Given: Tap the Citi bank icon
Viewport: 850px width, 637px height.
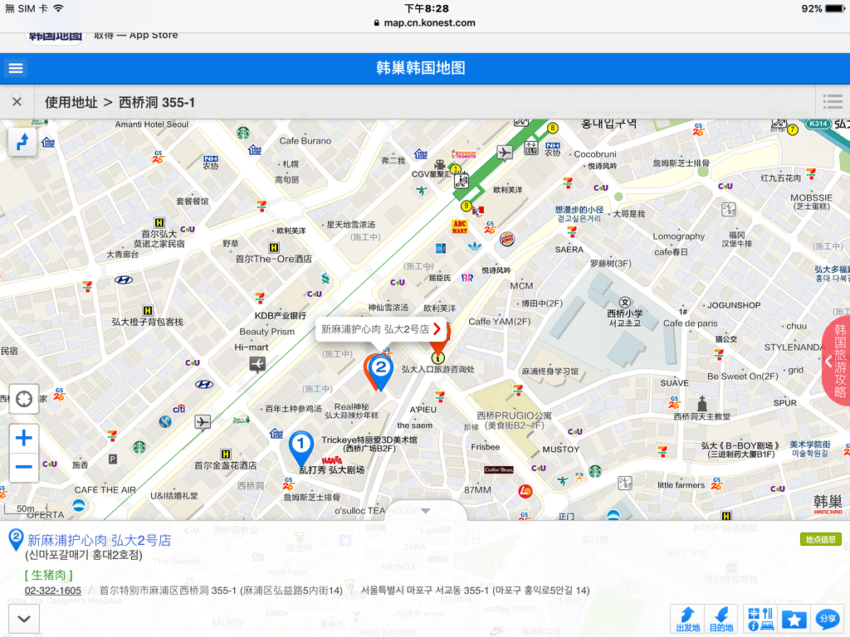Looking at the screenshot, I should pos(179,409).
